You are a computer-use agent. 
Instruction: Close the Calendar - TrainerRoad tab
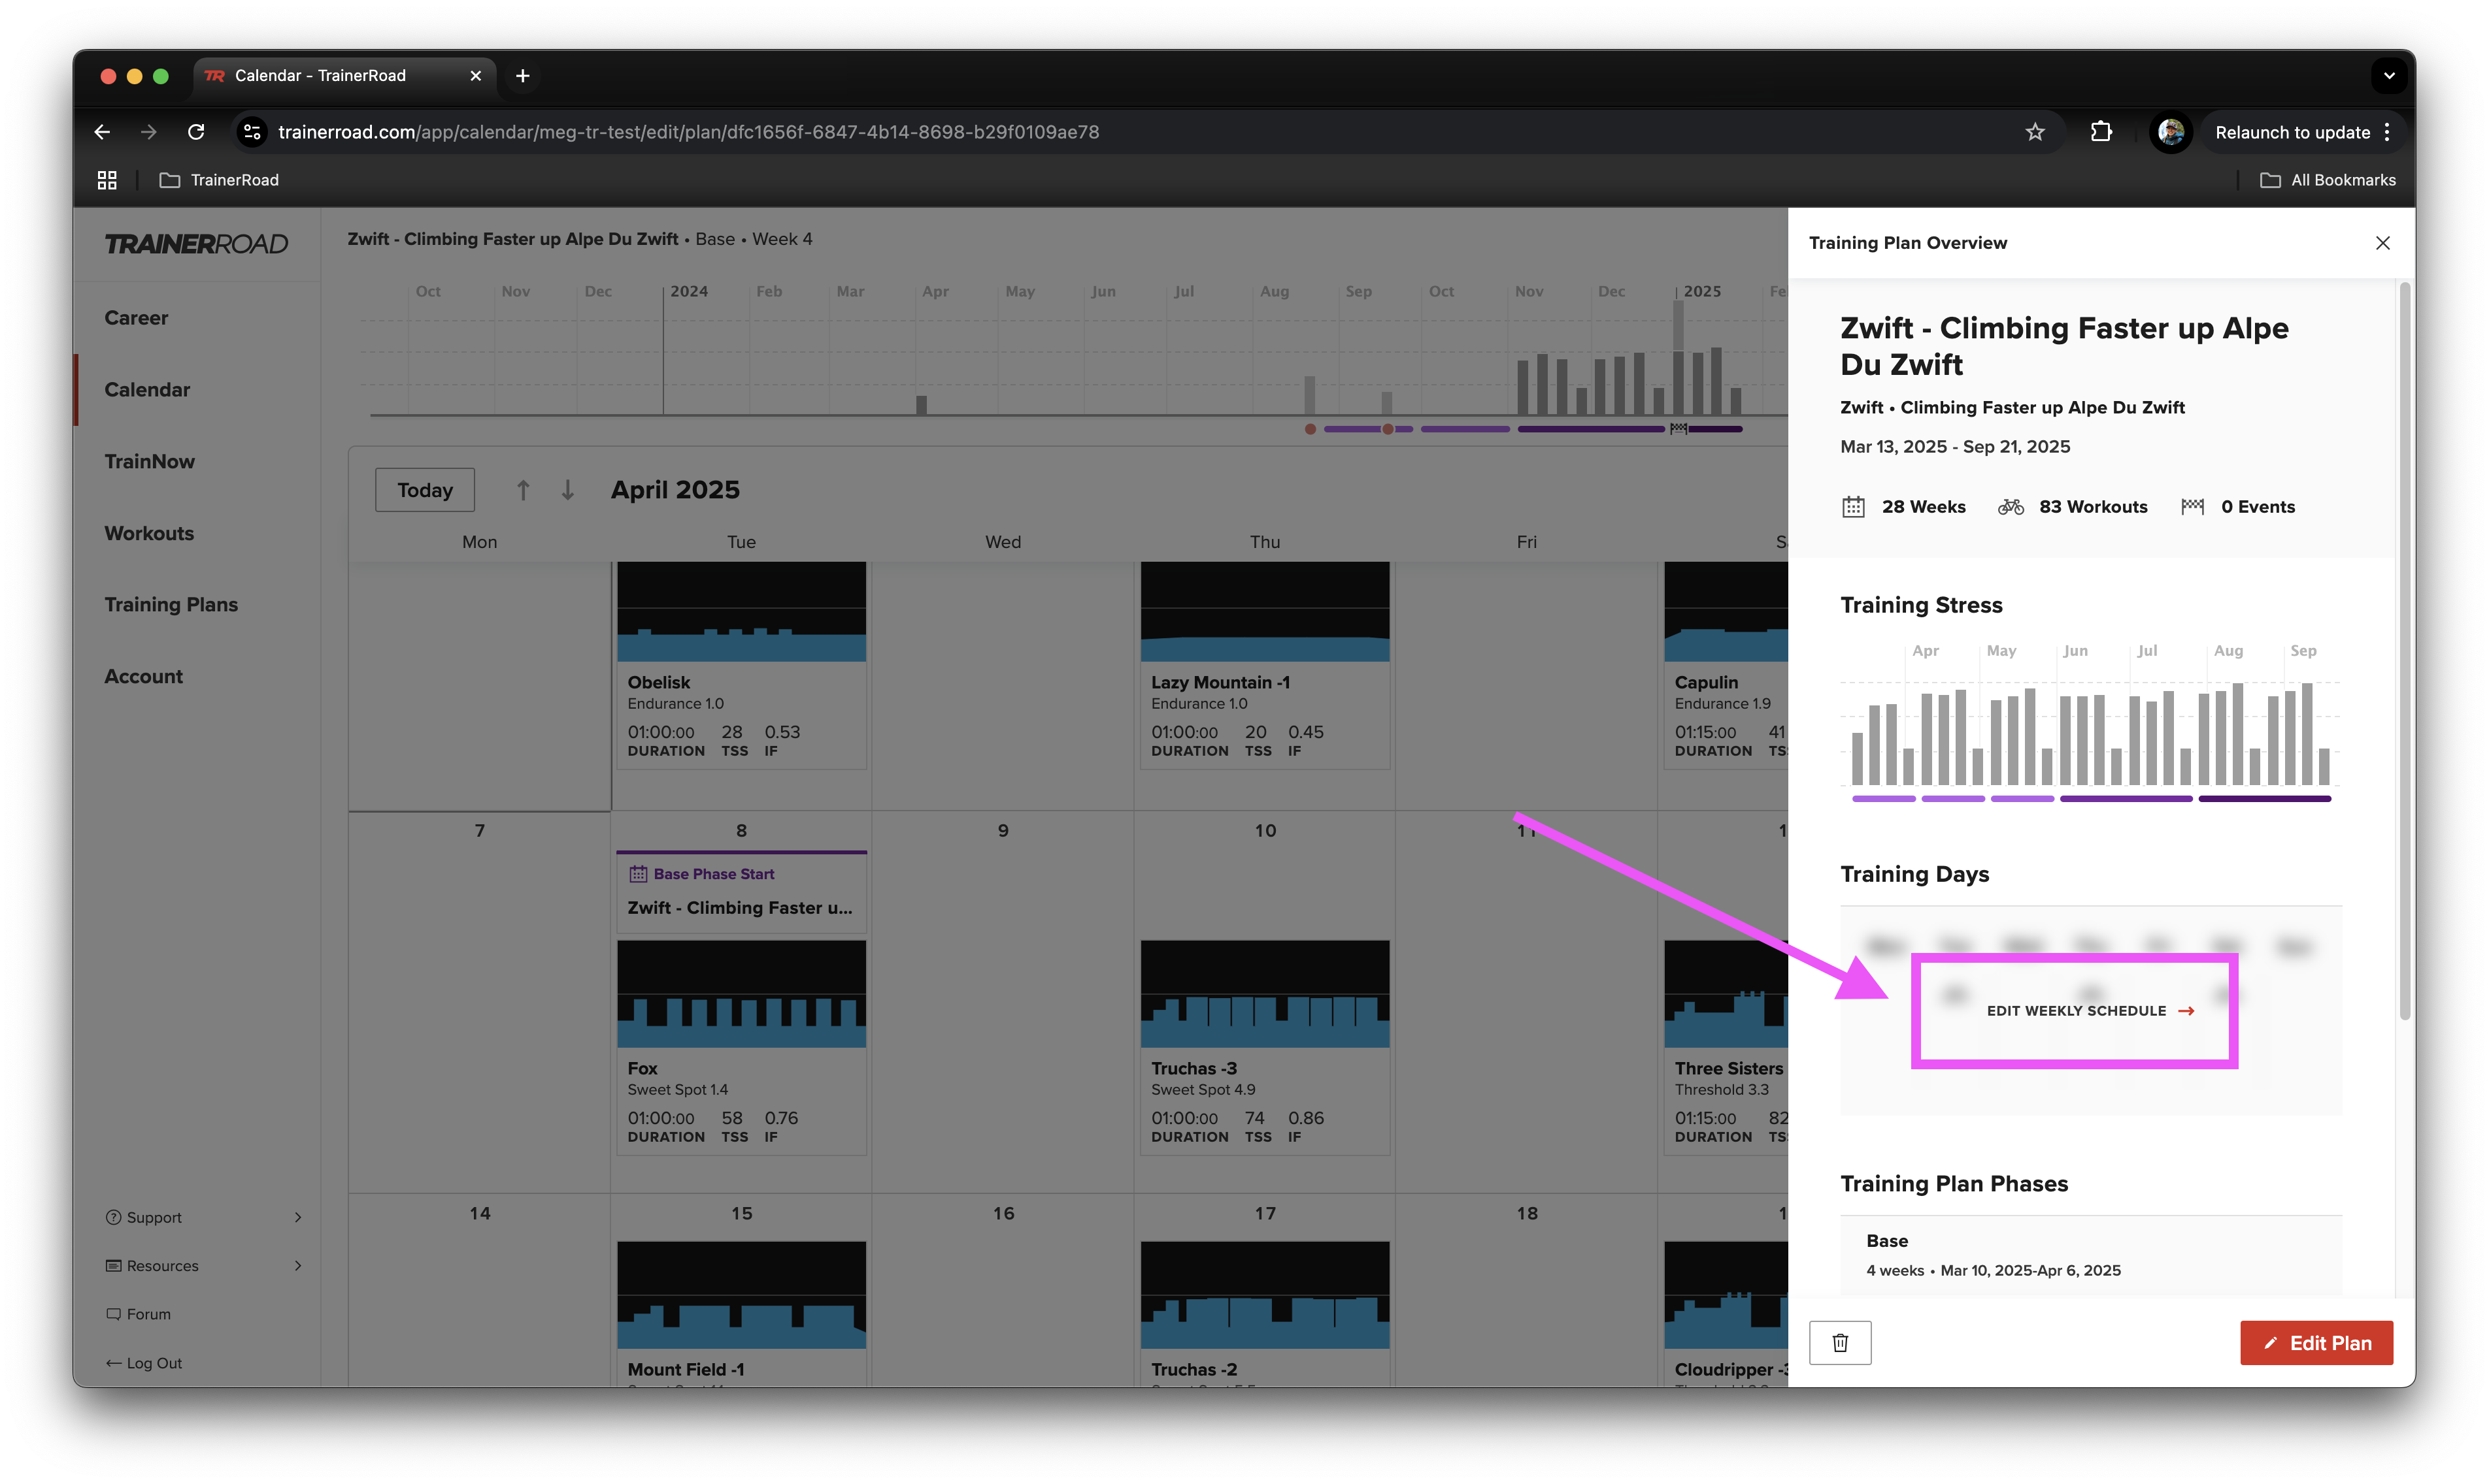(x=475, y=75)
